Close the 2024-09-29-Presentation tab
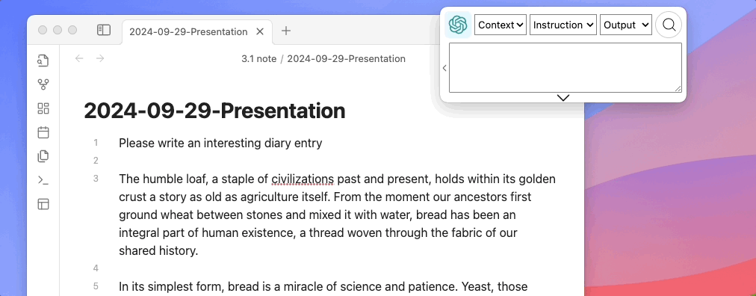 [260, 31]
